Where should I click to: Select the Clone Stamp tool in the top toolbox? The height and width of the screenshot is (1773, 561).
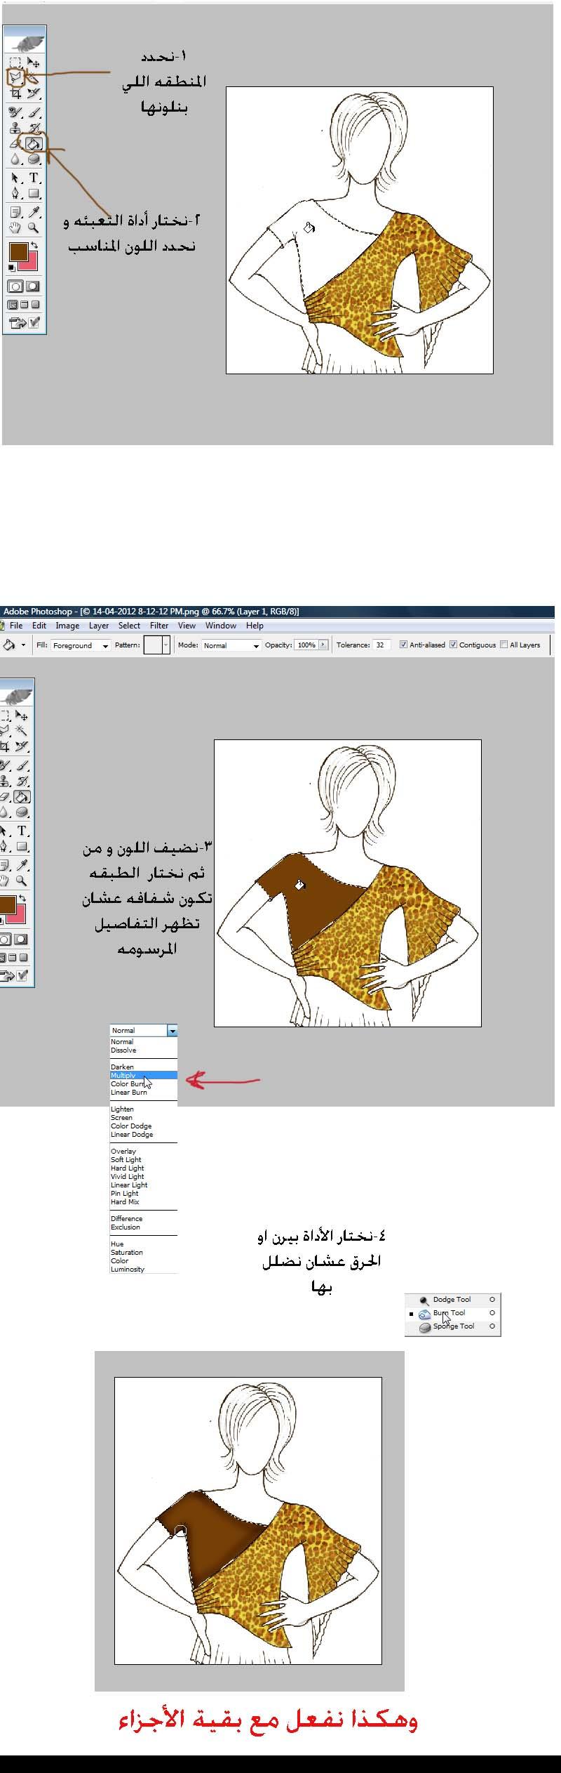(x=15, y=128)
